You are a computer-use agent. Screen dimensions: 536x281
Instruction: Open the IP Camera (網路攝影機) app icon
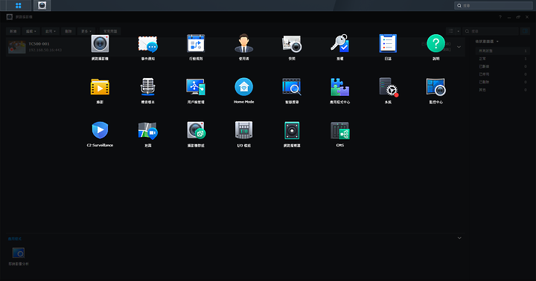tap(100, 44)
